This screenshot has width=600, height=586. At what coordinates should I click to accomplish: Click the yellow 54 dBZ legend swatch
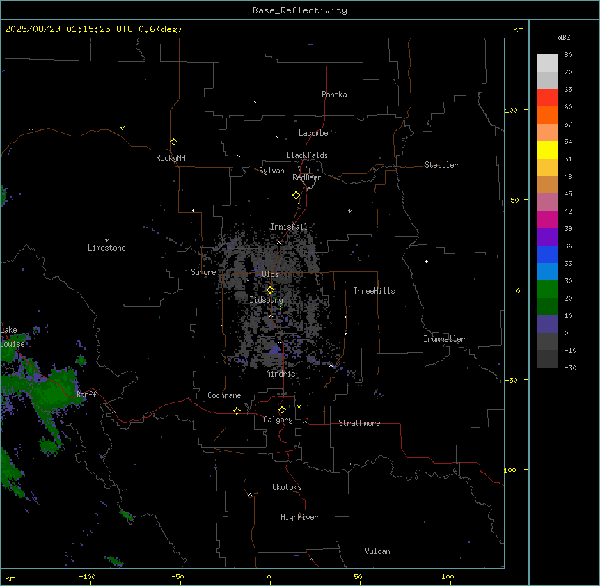[x=547, y=150]
